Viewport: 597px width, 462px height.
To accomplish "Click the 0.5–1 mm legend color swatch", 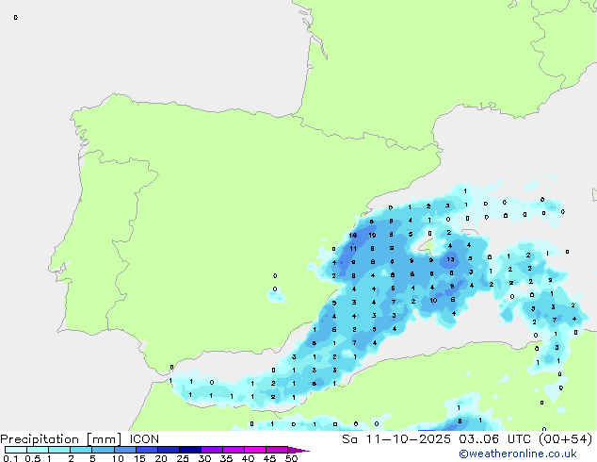I will (x=38, y=450).
